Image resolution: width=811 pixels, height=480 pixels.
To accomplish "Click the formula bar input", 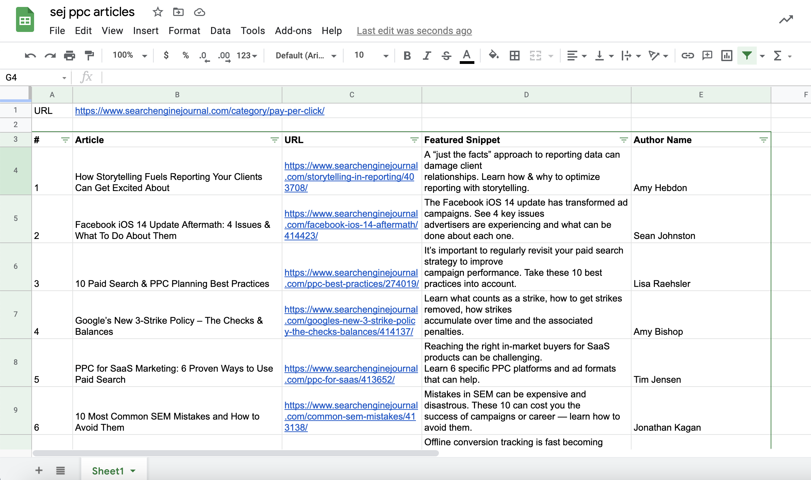I will click(456, 77).
